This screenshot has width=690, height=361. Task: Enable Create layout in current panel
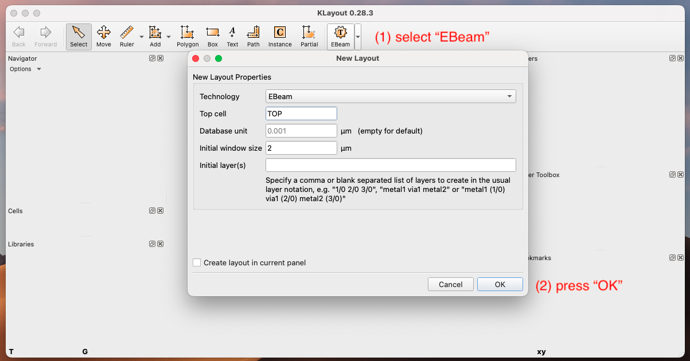[x=197, y=262]
